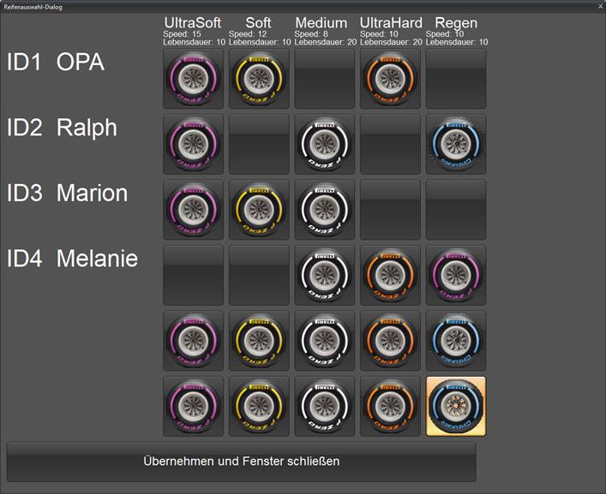This screenshot has height=494, width=606.
Task: Select bottom row's purple UltraSoft tire
Action: 193,407
